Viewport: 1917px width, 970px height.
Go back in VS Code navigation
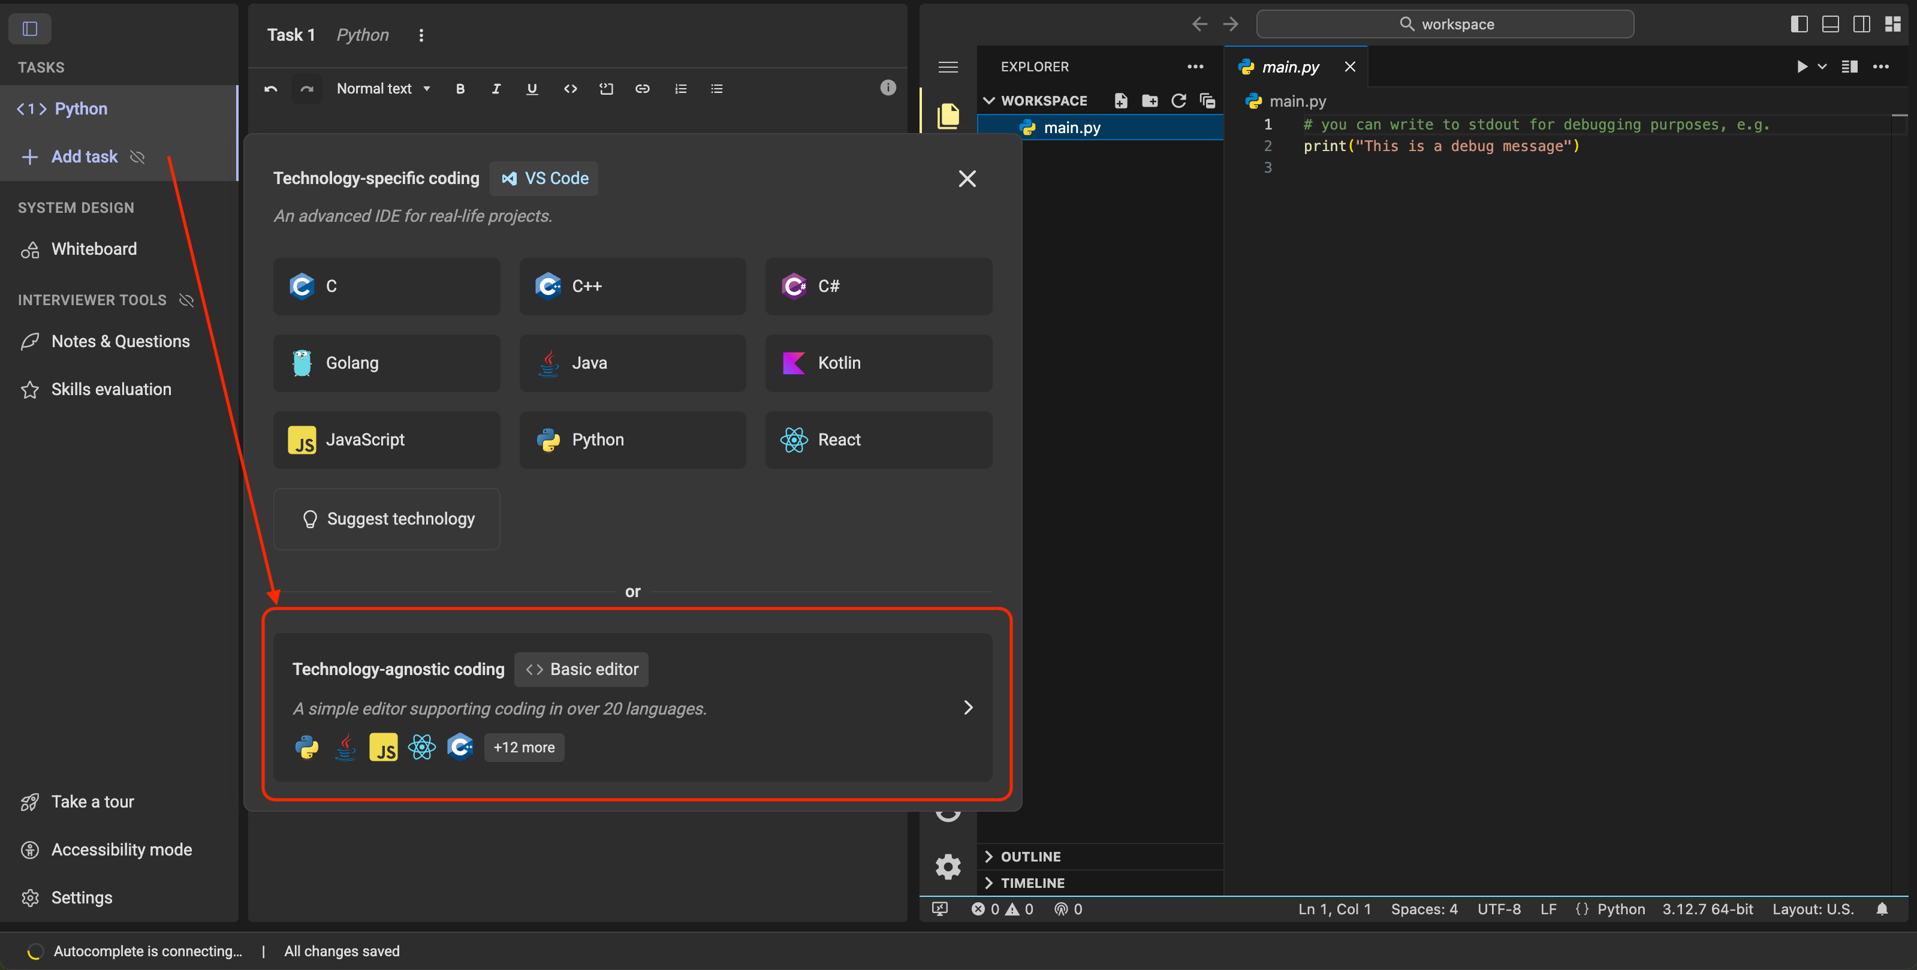pos(1199,24)
